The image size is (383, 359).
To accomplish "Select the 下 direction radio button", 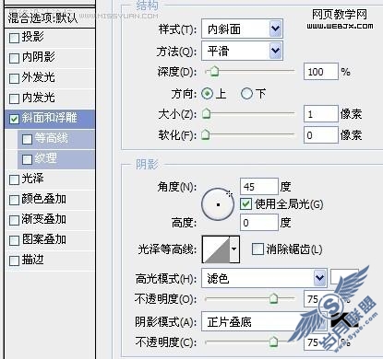I will pos(246,94).
